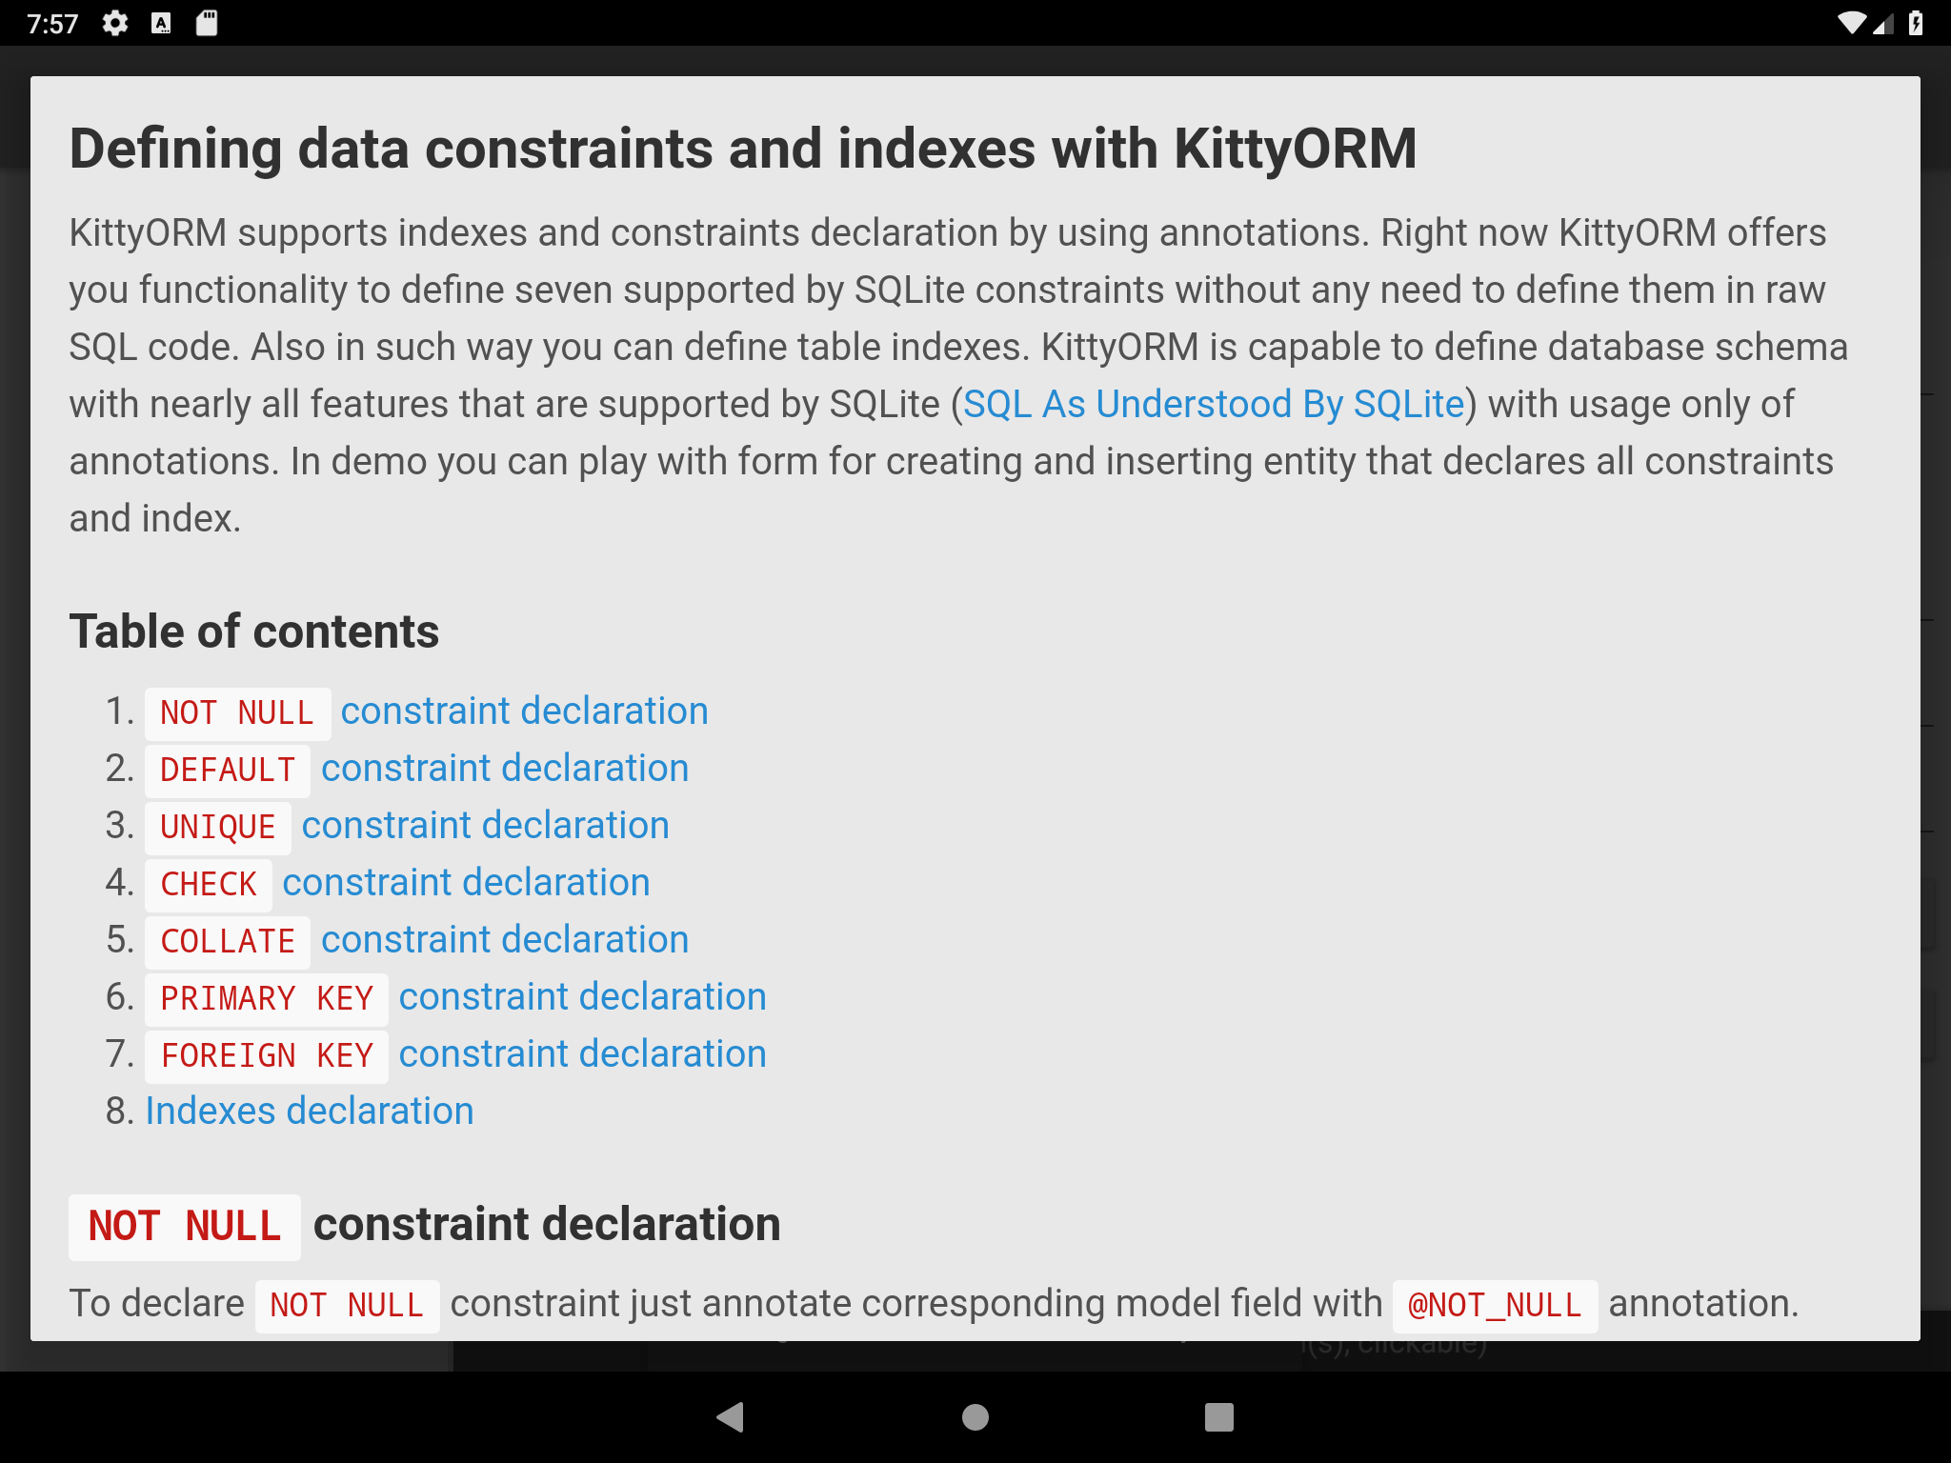Tap the 7:57 clock in status bar

tap(52, 23)
